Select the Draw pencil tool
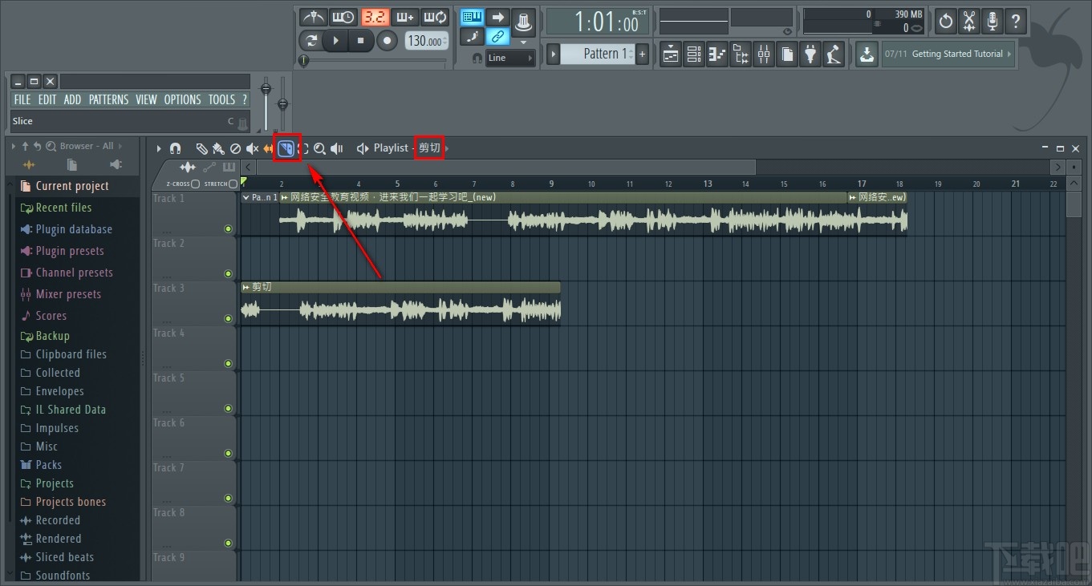The image size is (1092, 586). point(202,148)
